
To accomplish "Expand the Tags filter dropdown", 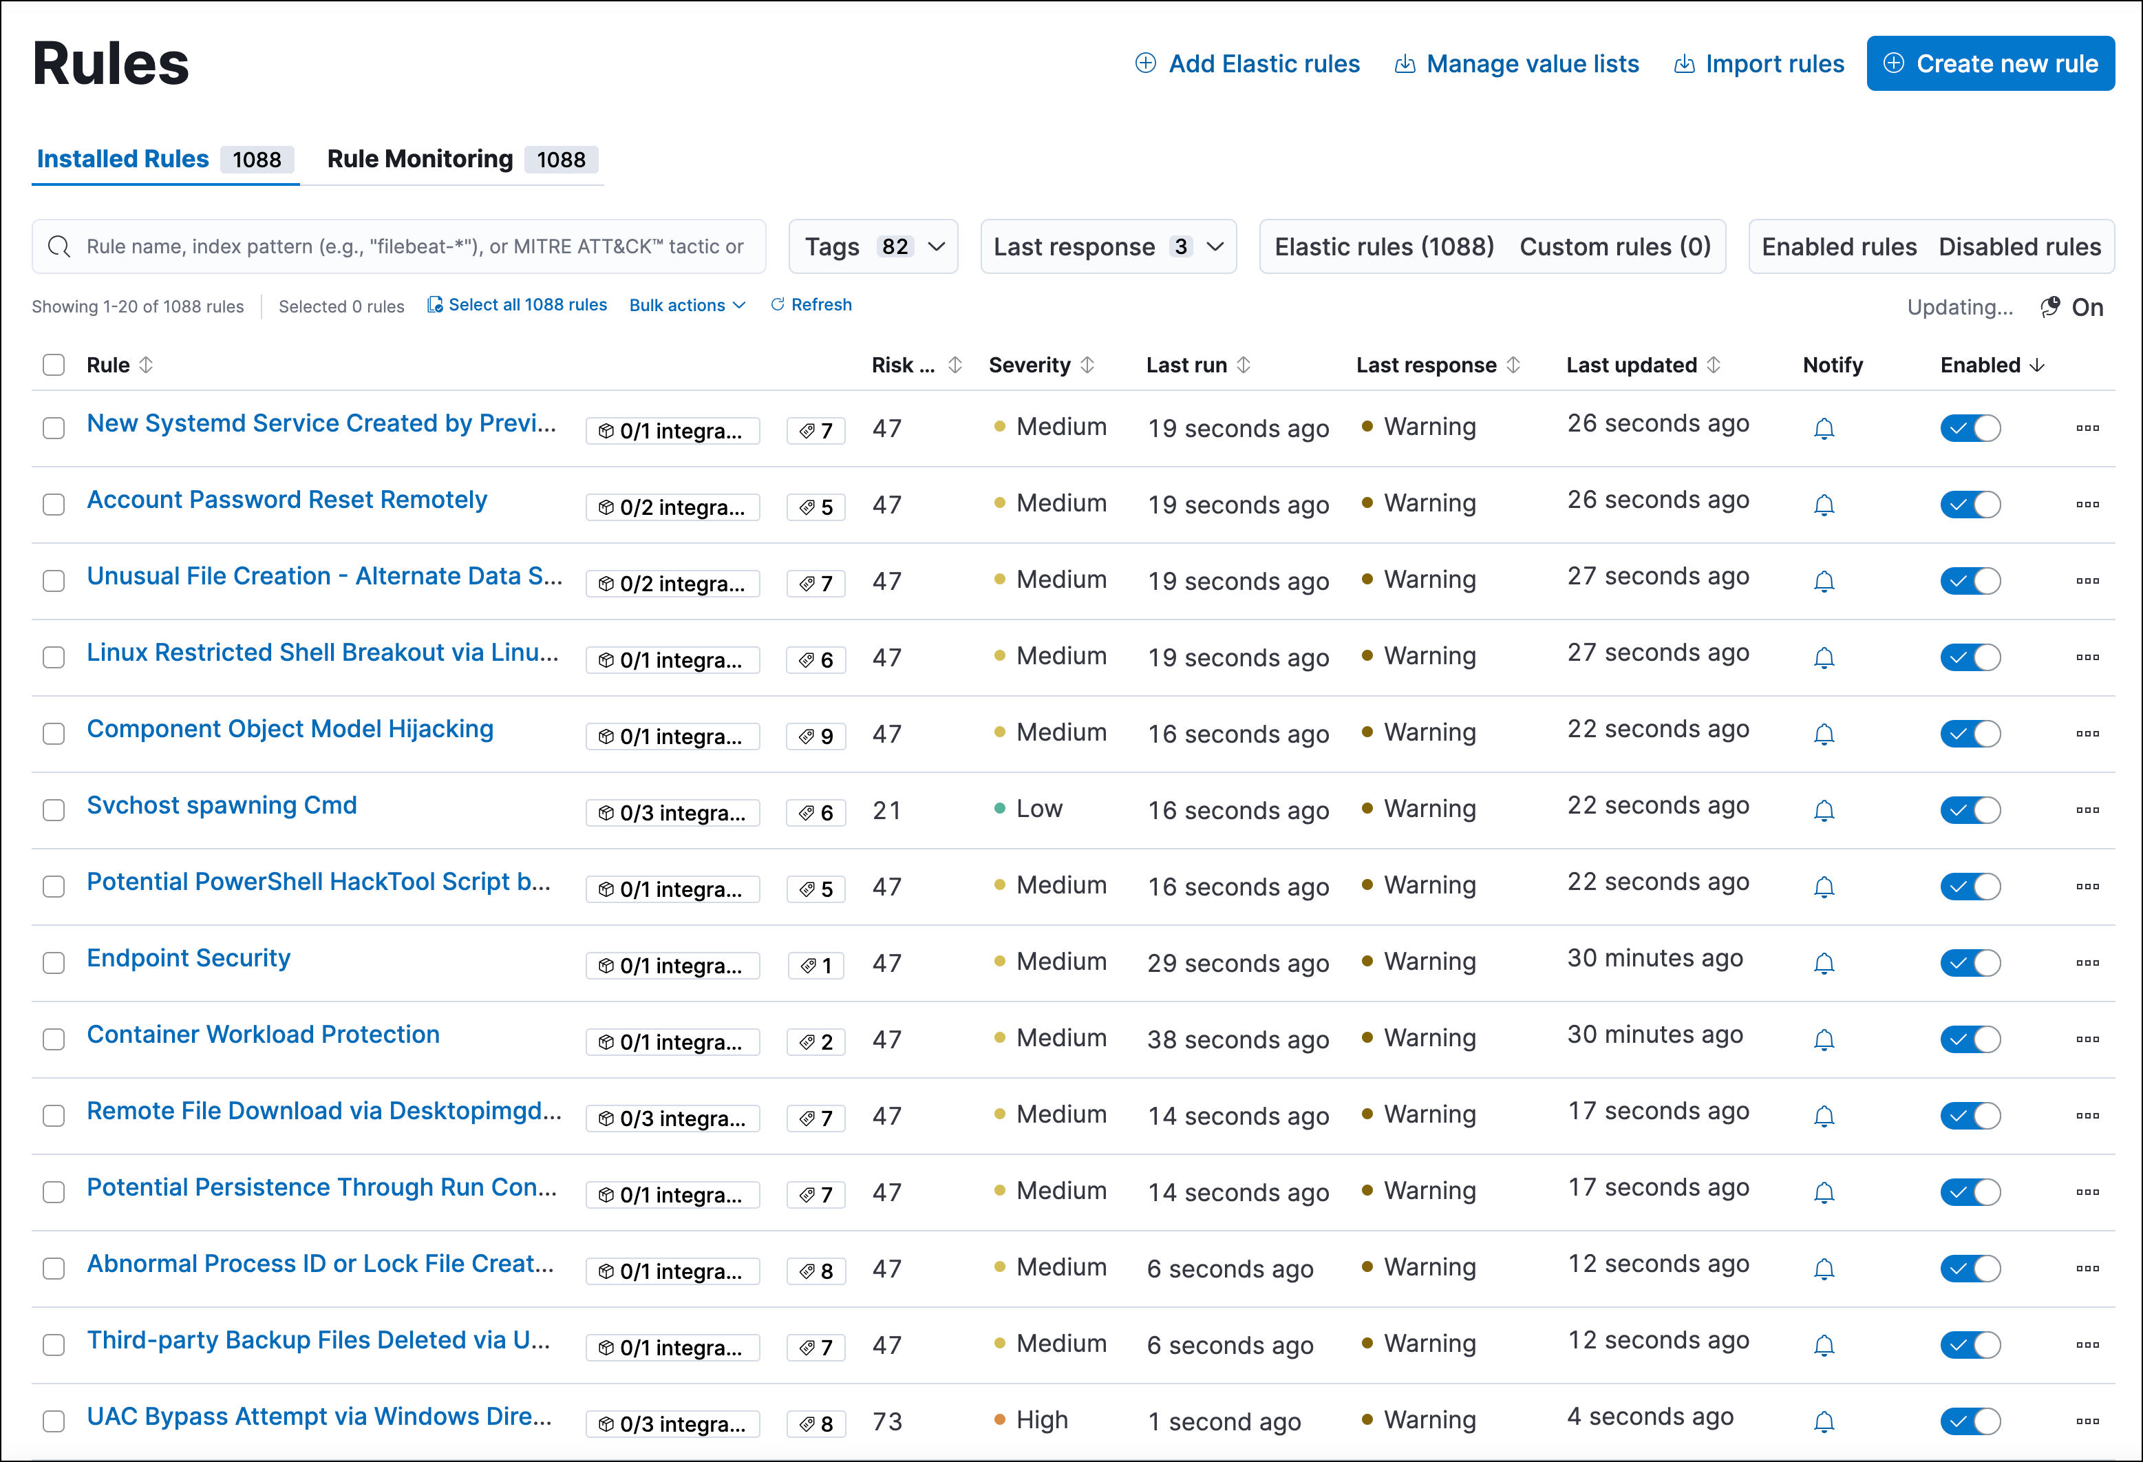I will point(873,246).
